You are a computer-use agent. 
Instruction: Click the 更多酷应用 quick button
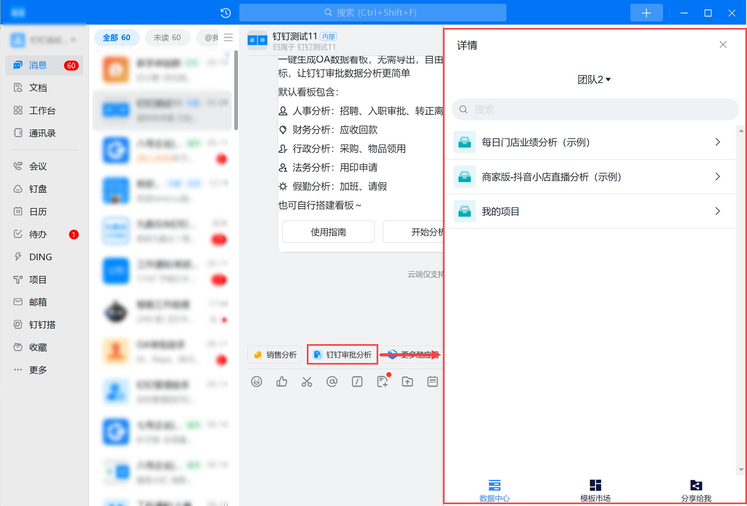pos(413,355)
